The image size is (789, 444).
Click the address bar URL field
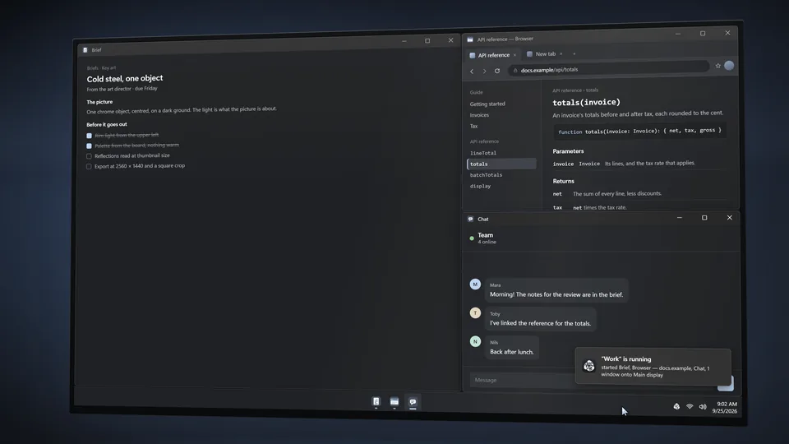coord(608,69)
